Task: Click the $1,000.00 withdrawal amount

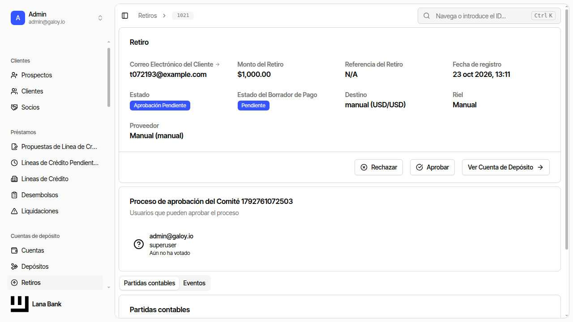Action: click(x=254, y=74)
